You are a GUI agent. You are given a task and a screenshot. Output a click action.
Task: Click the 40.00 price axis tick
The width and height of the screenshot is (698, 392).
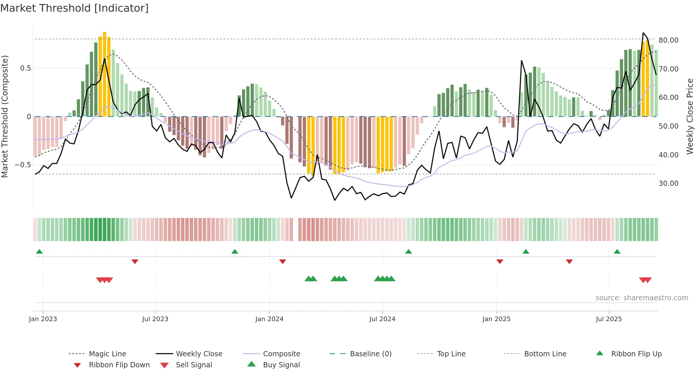(669, 155)
